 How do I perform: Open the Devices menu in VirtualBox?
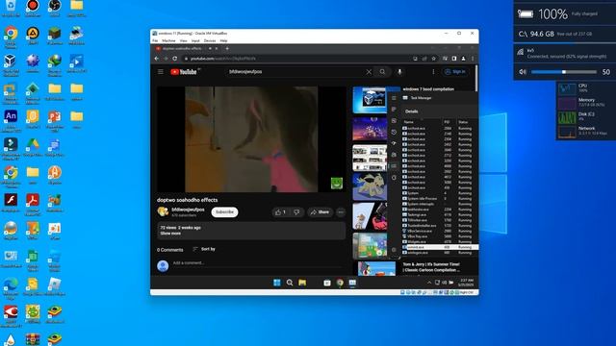pos(210,40)
